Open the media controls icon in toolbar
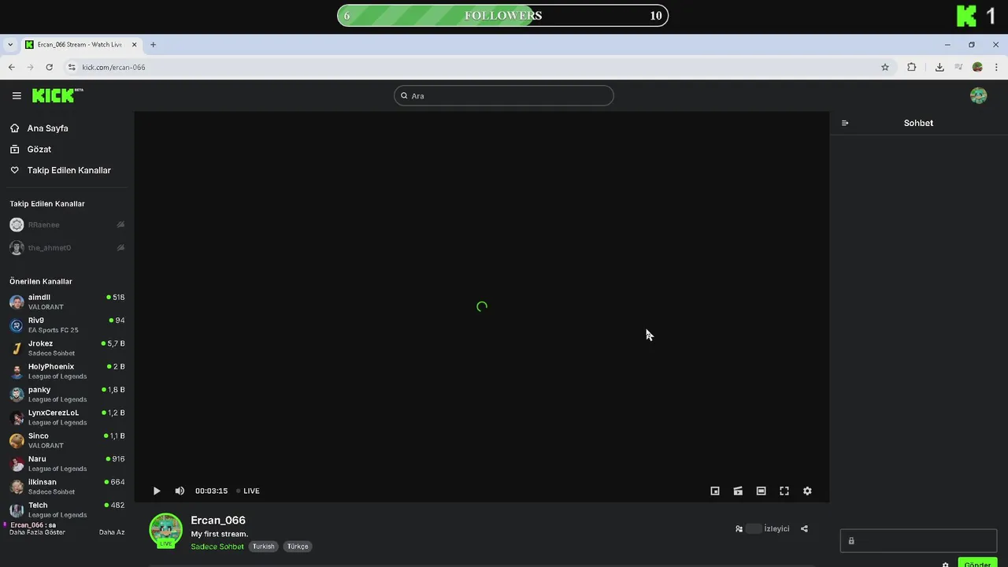 tap(958, 68)
